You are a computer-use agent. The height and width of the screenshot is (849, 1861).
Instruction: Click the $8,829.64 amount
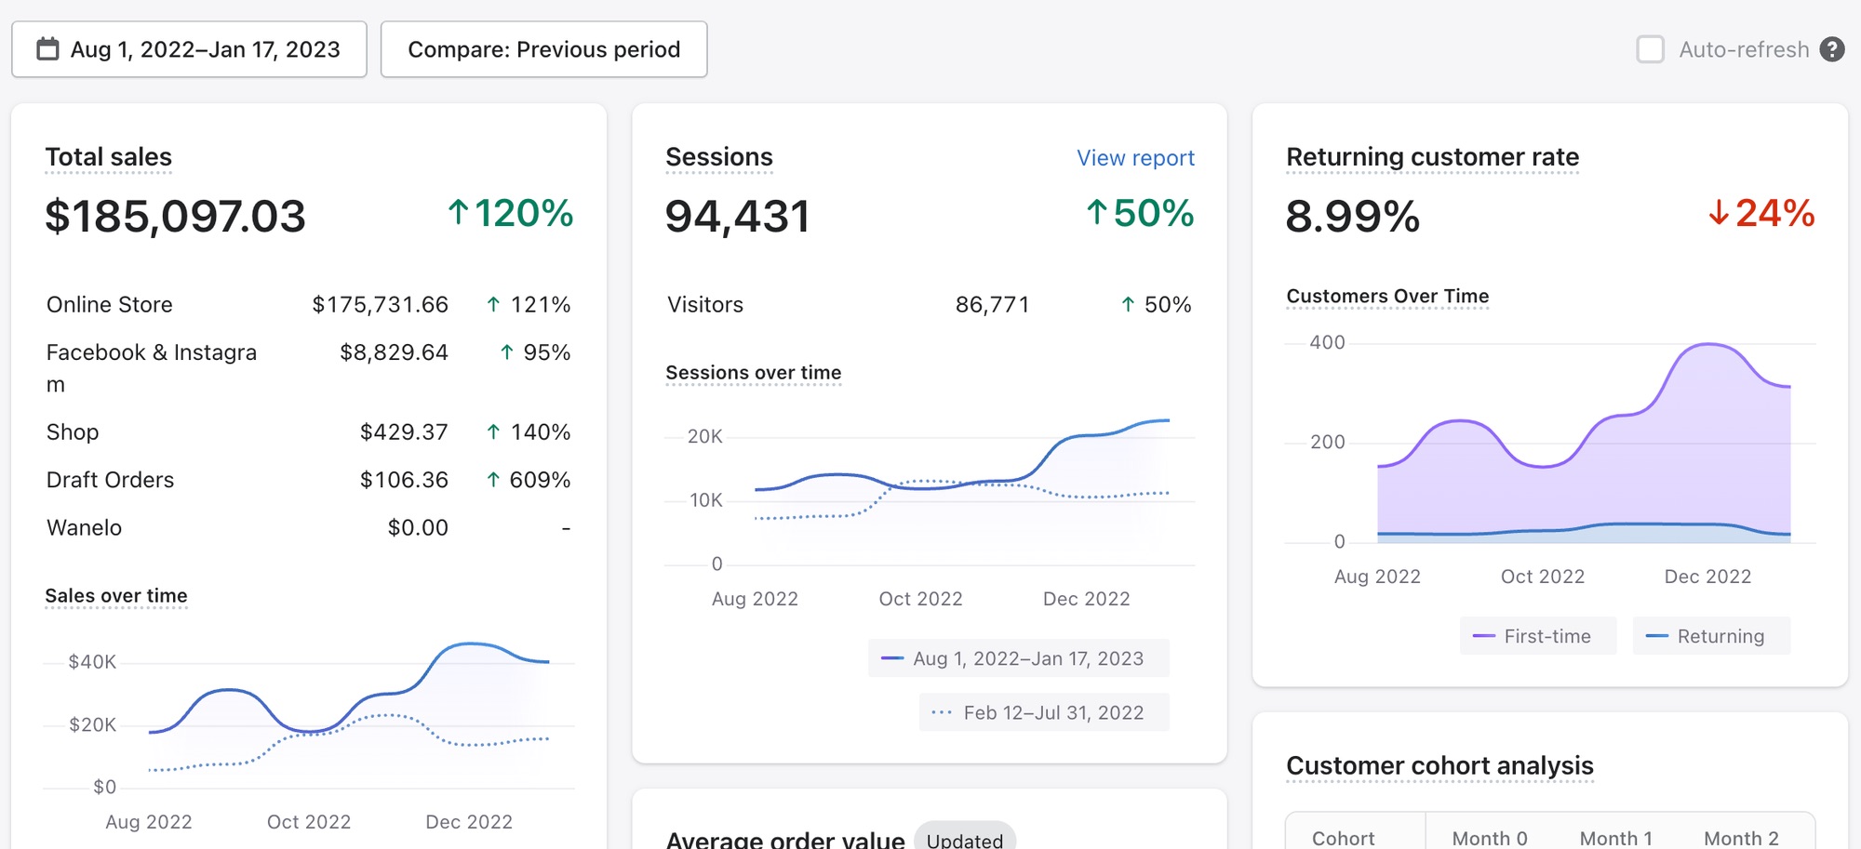[x=394, y=352]
